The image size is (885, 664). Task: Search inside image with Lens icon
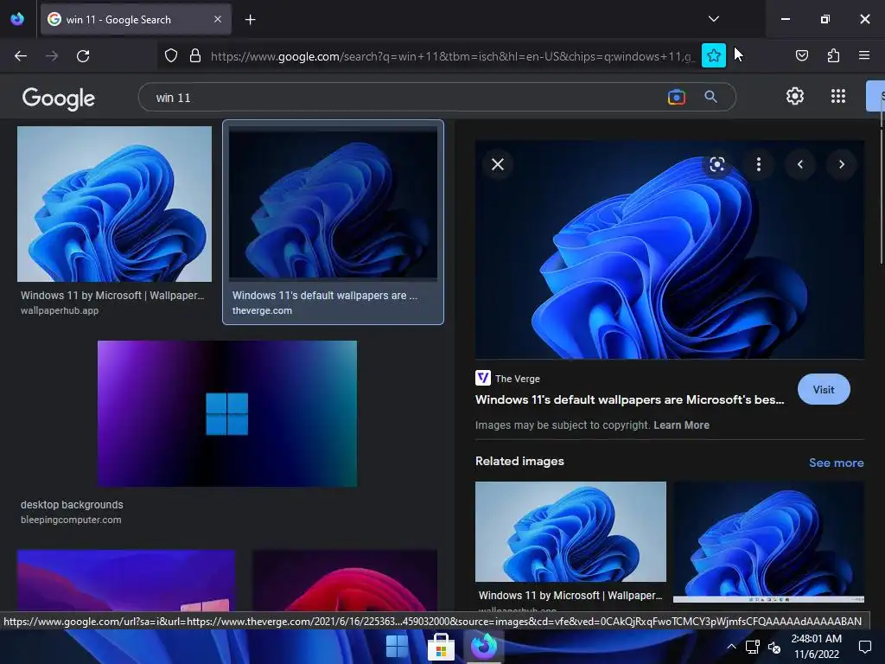(716, 164)
